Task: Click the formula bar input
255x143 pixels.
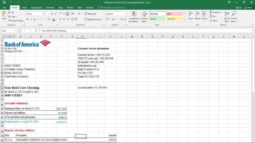Action: tap(146, 31)
